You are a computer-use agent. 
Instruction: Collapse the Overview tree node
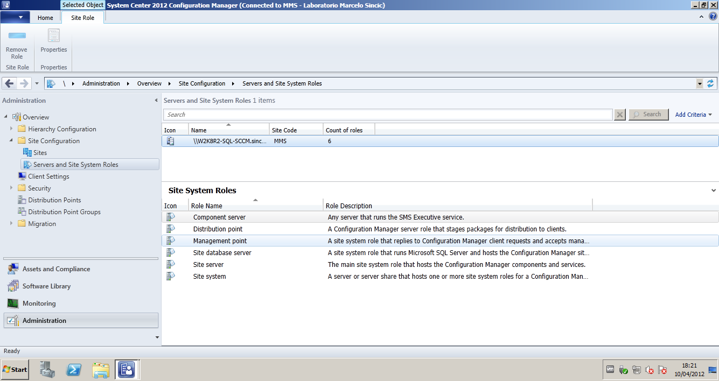(x=6, y=117)
